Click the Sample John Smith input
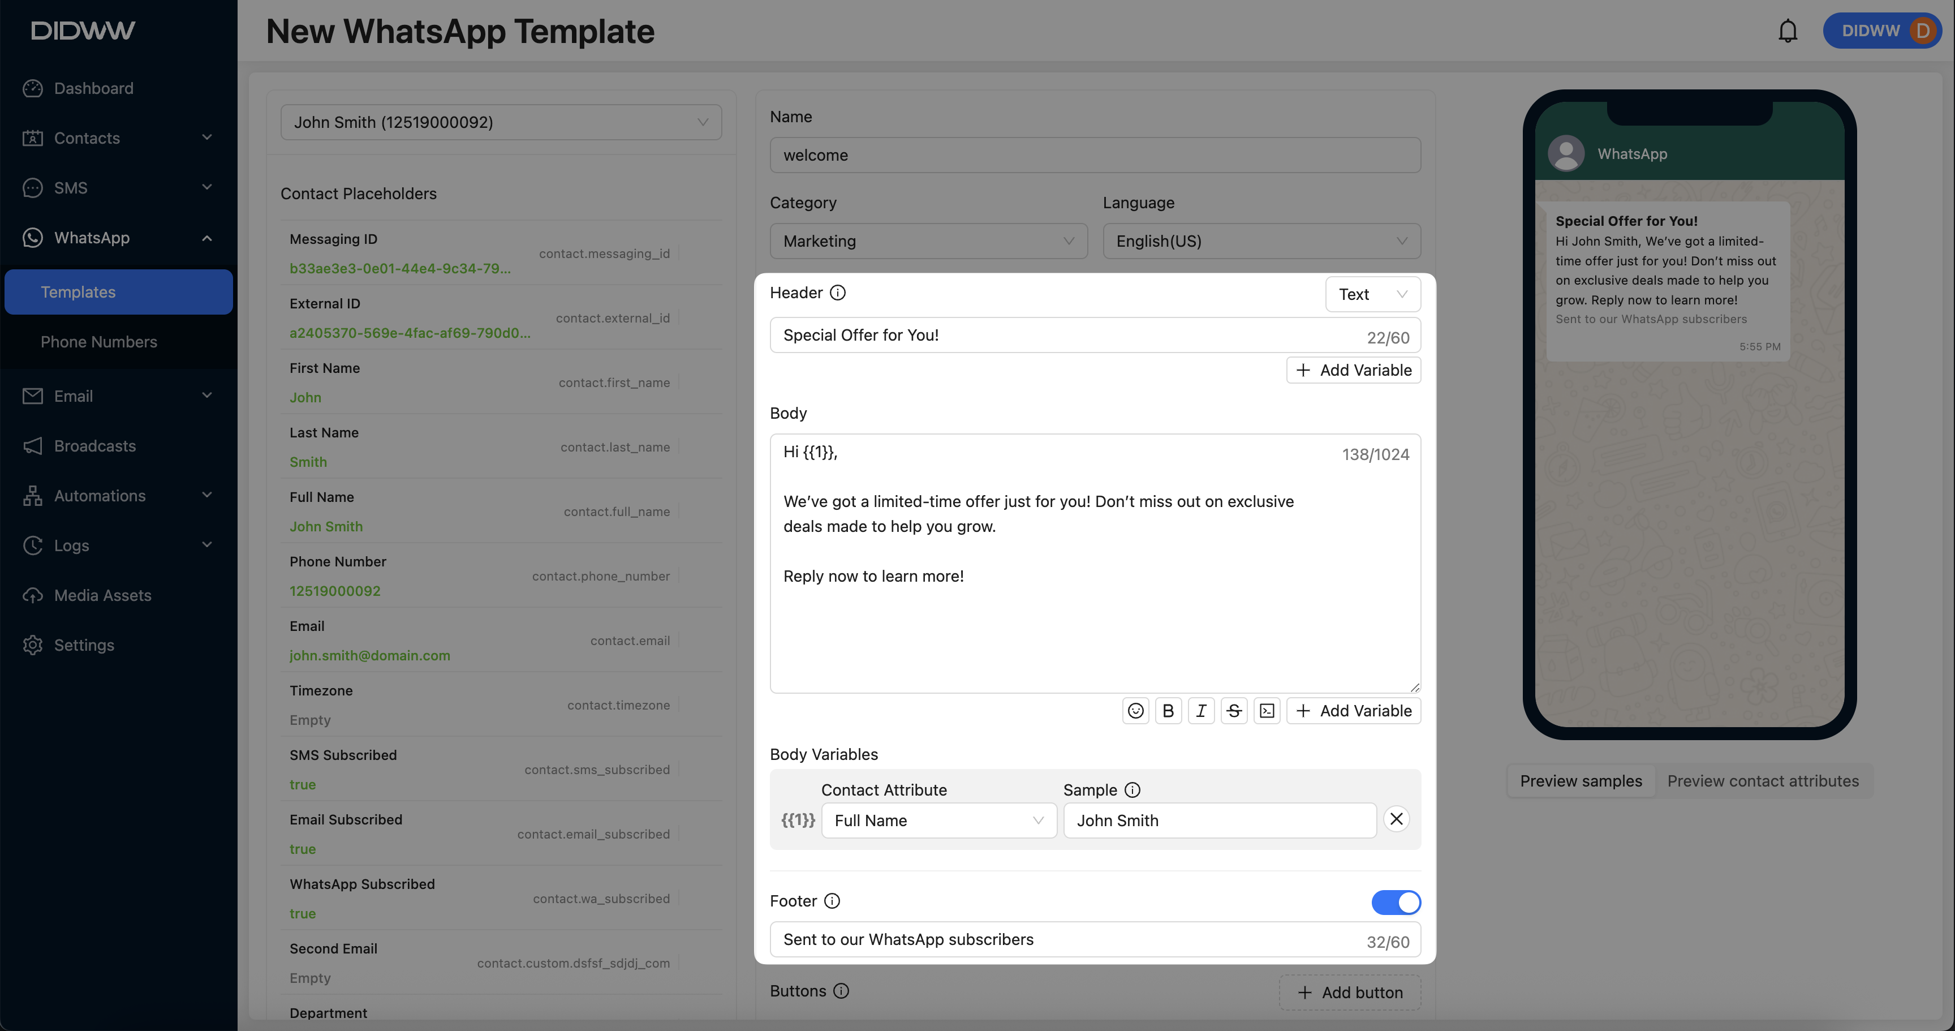 point(1220,820)
